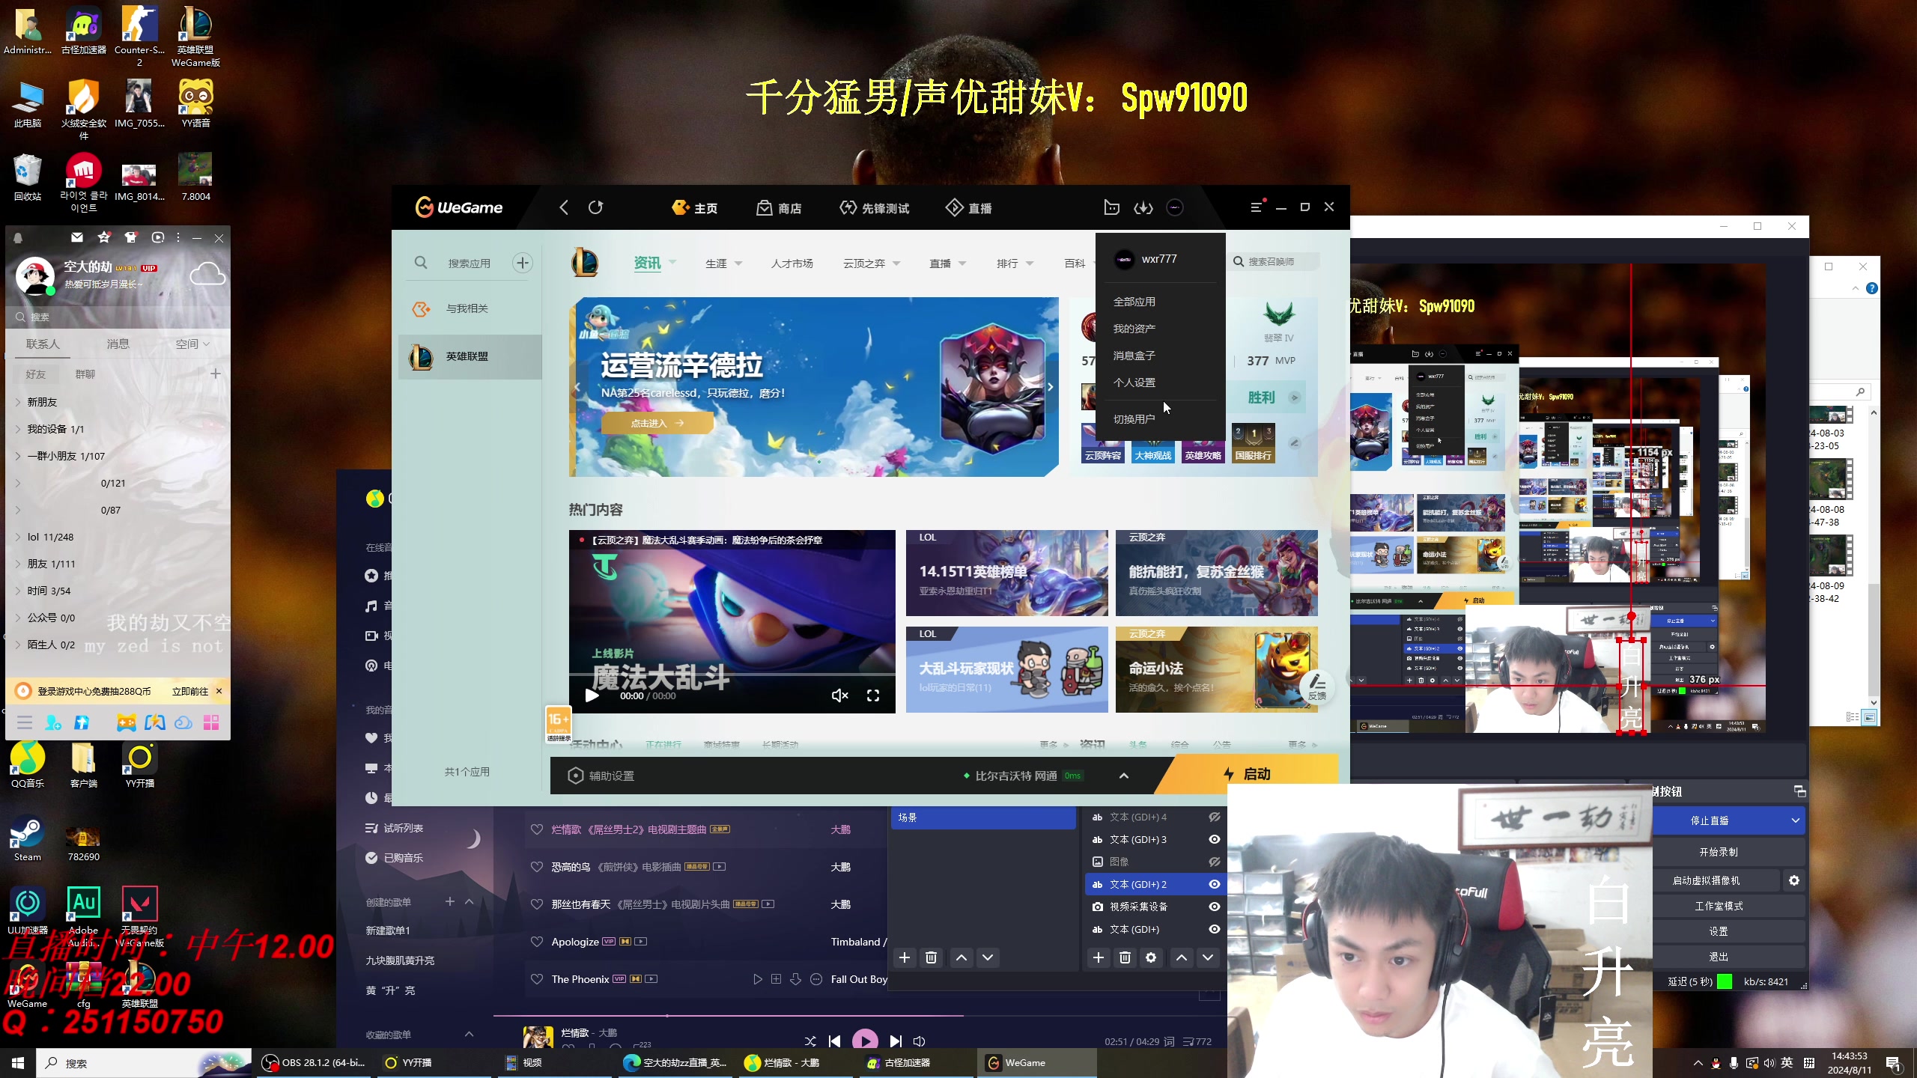The height and width of the screenshot is (1078, 1917).
Task: Hide the 文本 (GDI+) 2 source
Action: pyautogui.click(x=1215, y=884)
